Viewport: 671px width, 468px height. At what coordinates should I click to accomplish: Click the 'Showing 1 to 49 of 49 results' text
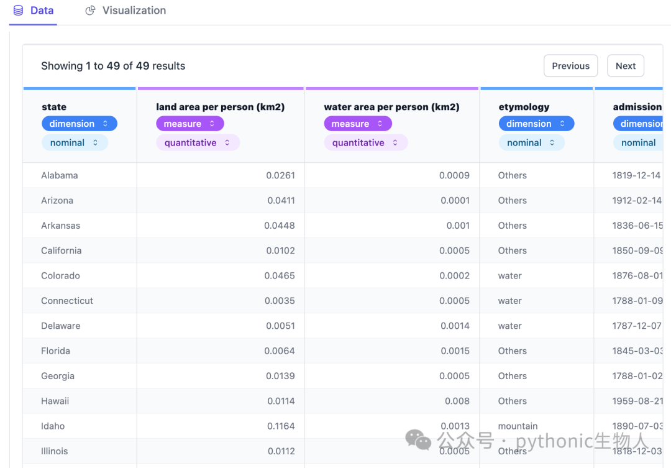coord(113,66)
